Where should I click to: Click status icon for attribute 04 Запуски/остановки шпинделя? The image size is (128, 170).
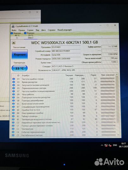(14, 85)
